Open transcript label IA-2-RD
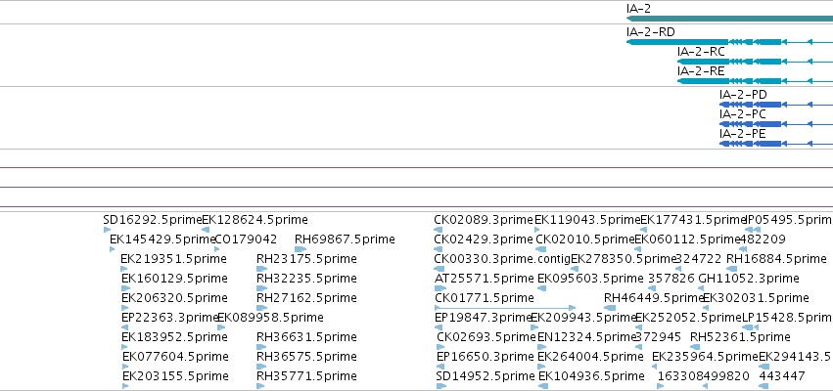This screenshot has height=391, width=833. (651, 32)
